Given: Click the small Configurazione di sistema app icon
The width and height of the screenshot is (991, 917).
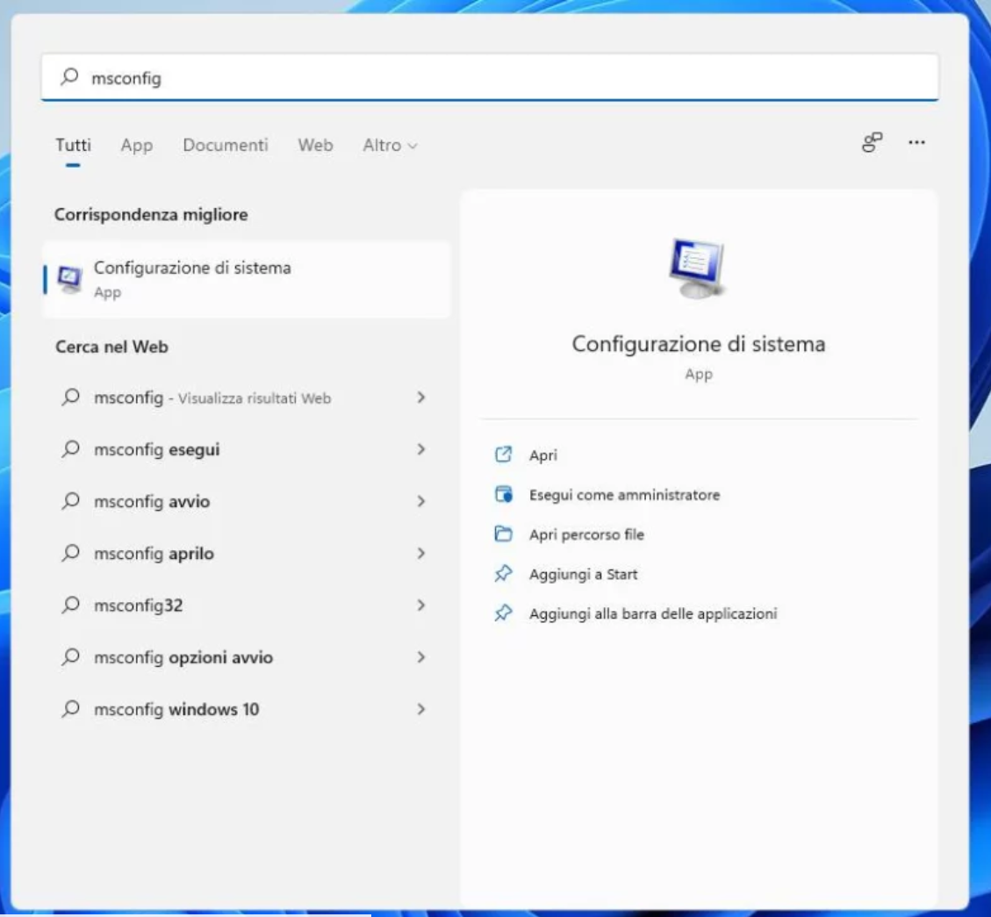Looking at the screenshot, I should (69, 279).
